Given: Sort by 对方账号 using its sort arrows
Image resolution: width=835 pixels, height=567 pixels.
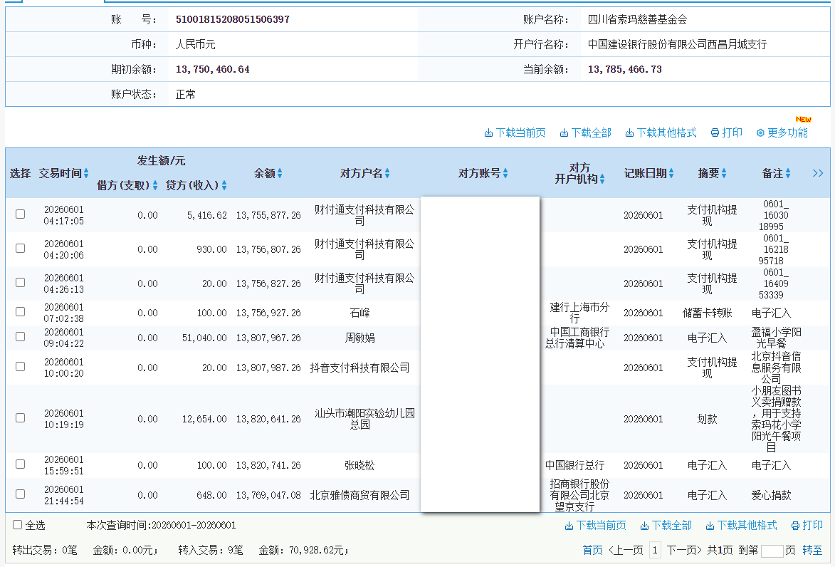Looking at the screenshot, I should (x=505, y=173).
